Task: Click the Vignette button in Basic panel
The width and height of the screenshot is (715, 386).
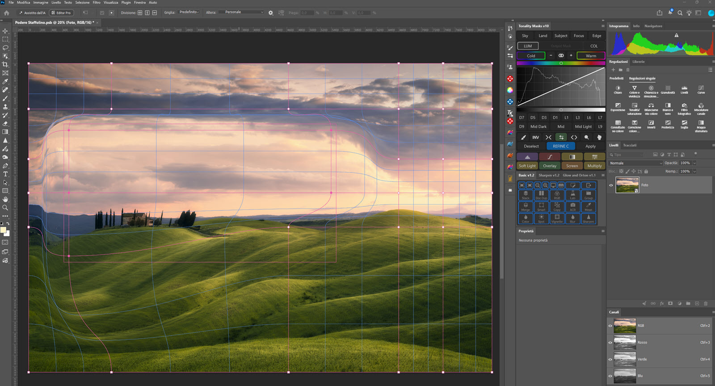Action: 557,219
